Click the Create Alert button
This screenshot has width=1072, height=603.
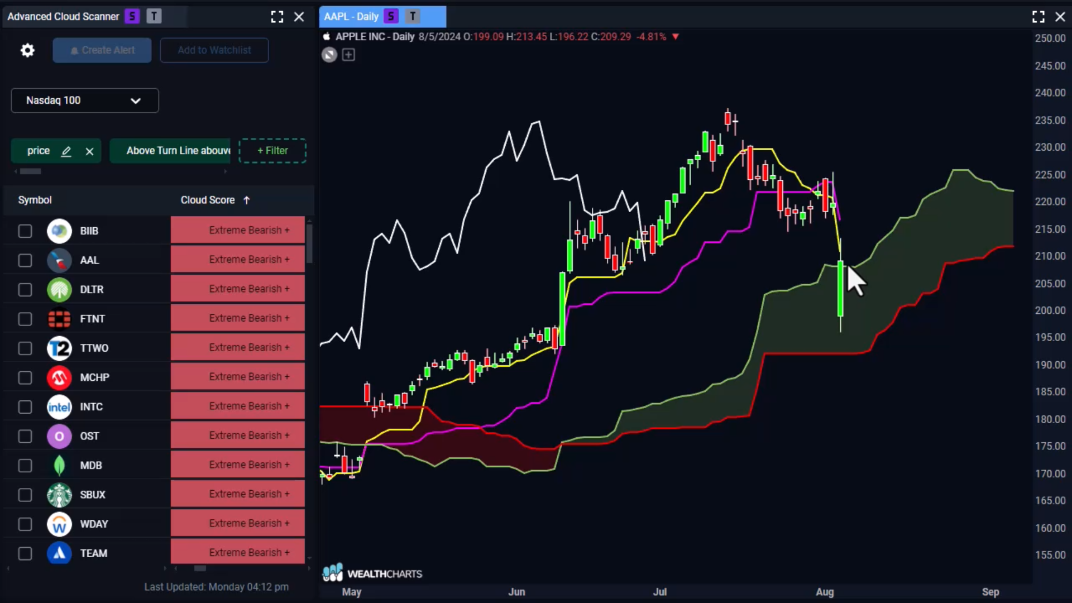coord(102,50)
